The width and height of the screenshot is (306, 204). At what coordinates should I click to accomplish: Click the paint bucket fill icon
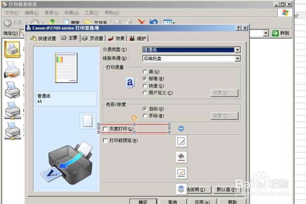(x=181, y=157)
